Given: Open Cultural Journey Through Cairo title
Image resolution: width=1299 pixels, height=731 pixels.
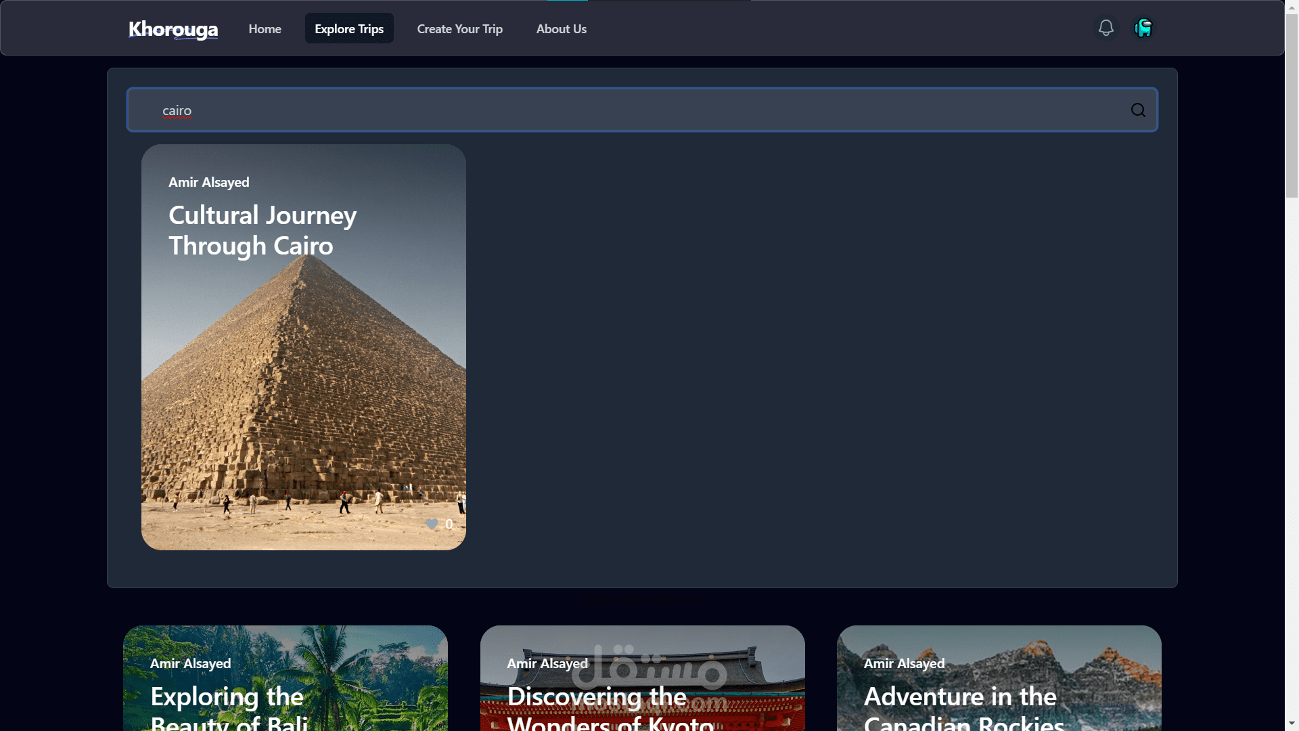Looking at the screenshot, I should [x=262, y=230].
